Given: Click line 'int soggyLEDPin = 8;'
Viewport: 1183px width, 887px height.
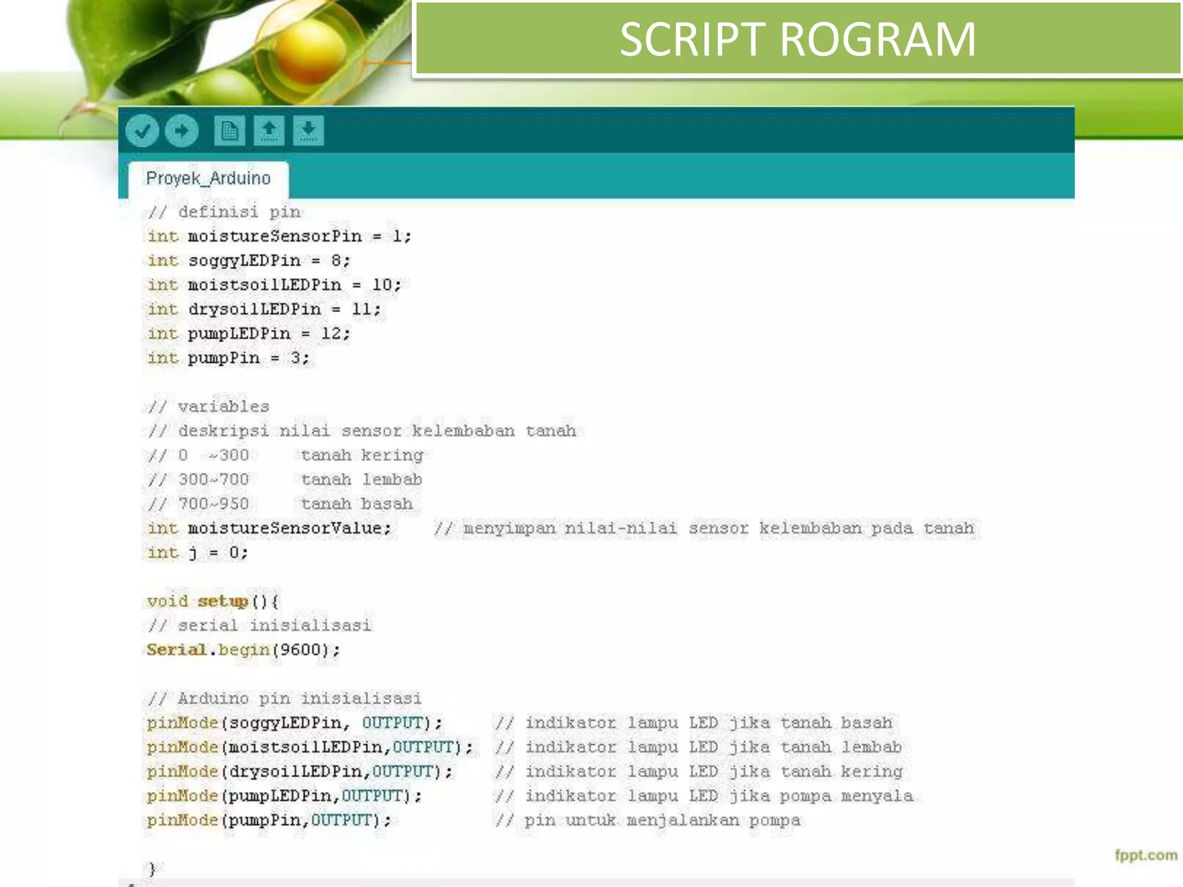Looking at the screenshot, I should 248,260.
